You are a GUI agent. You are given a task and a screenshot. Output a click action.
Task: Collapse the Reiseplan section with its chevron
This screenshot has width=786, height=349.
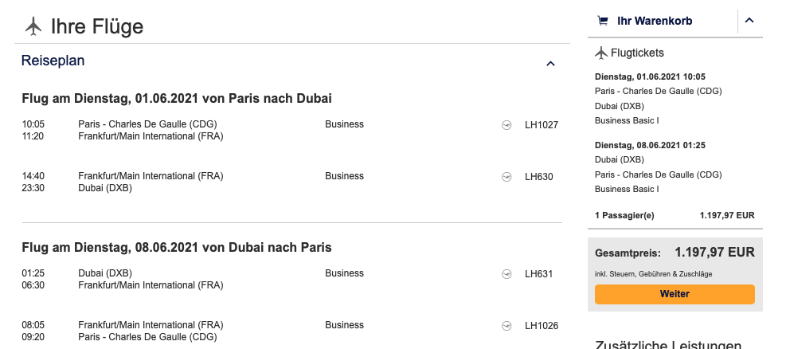550,64
